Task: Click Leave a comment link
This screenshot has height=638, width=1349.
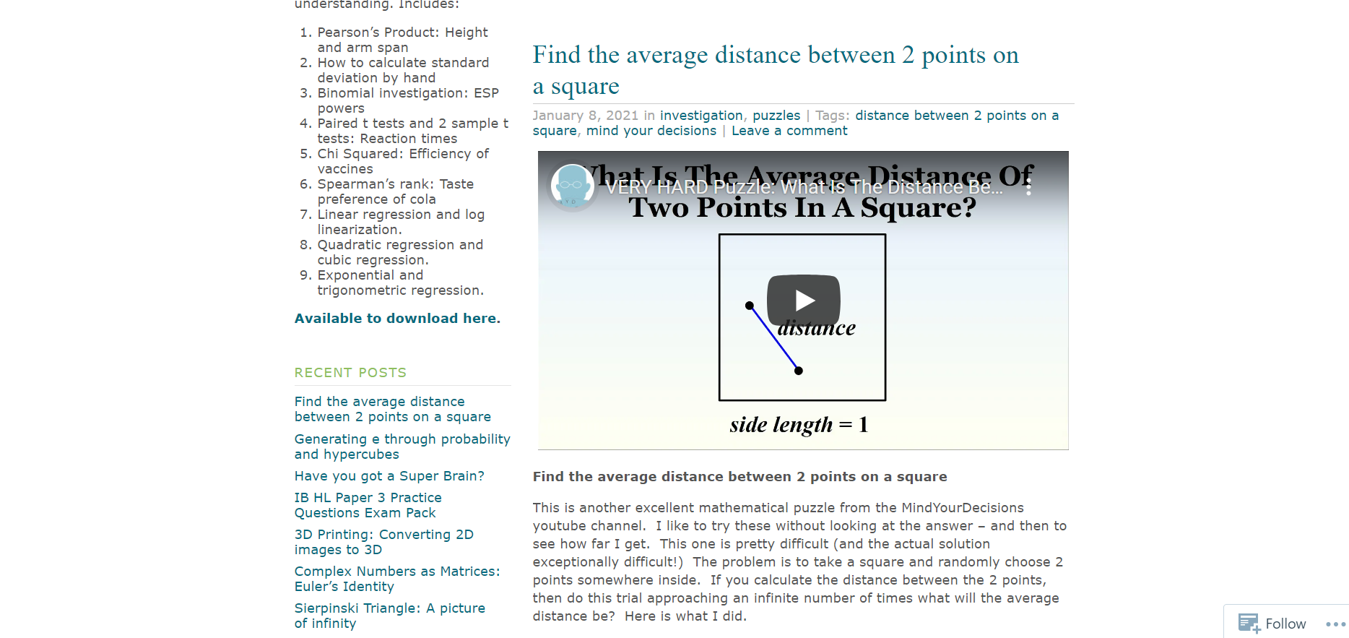Action: 789,131
